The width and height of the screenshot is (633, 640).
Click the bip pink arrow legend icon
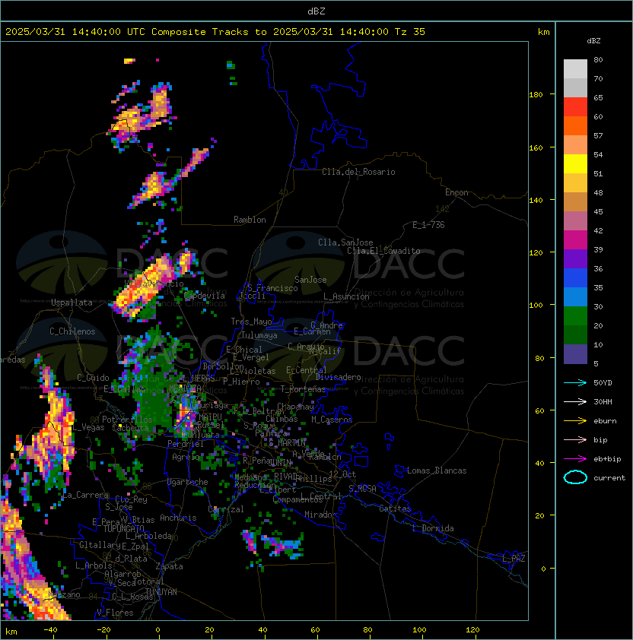click(575, 440)
